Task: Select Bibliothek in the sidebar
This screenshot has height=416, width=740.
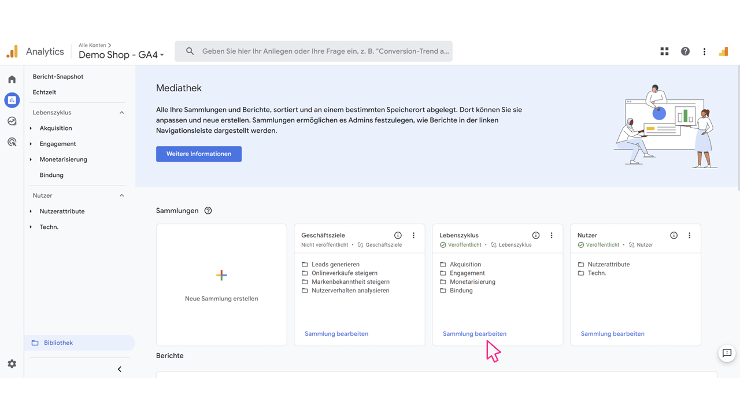Action: click(x=79, y=343)
